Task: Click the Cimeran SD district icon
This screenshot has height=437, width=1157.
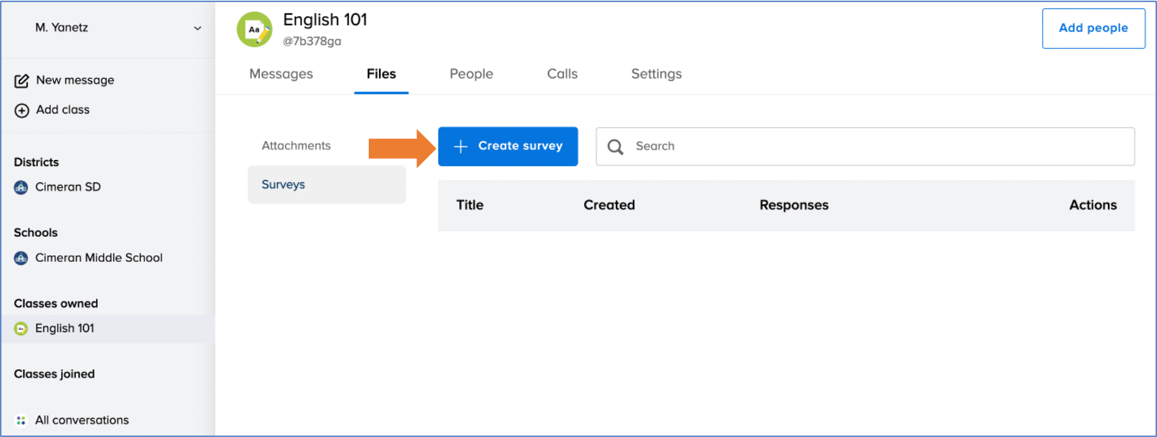Action: coord(21,187)
